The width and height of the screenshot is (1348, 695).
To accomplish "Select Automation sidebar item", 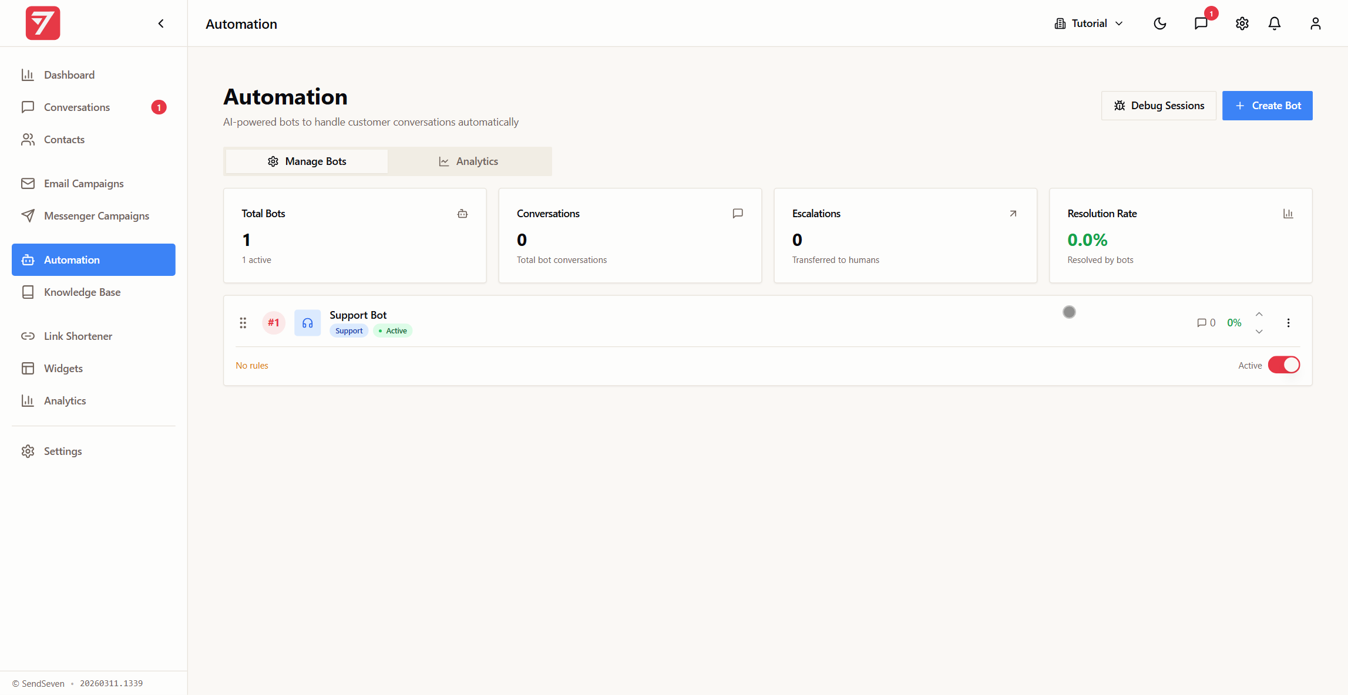I will tap(93, 259).
